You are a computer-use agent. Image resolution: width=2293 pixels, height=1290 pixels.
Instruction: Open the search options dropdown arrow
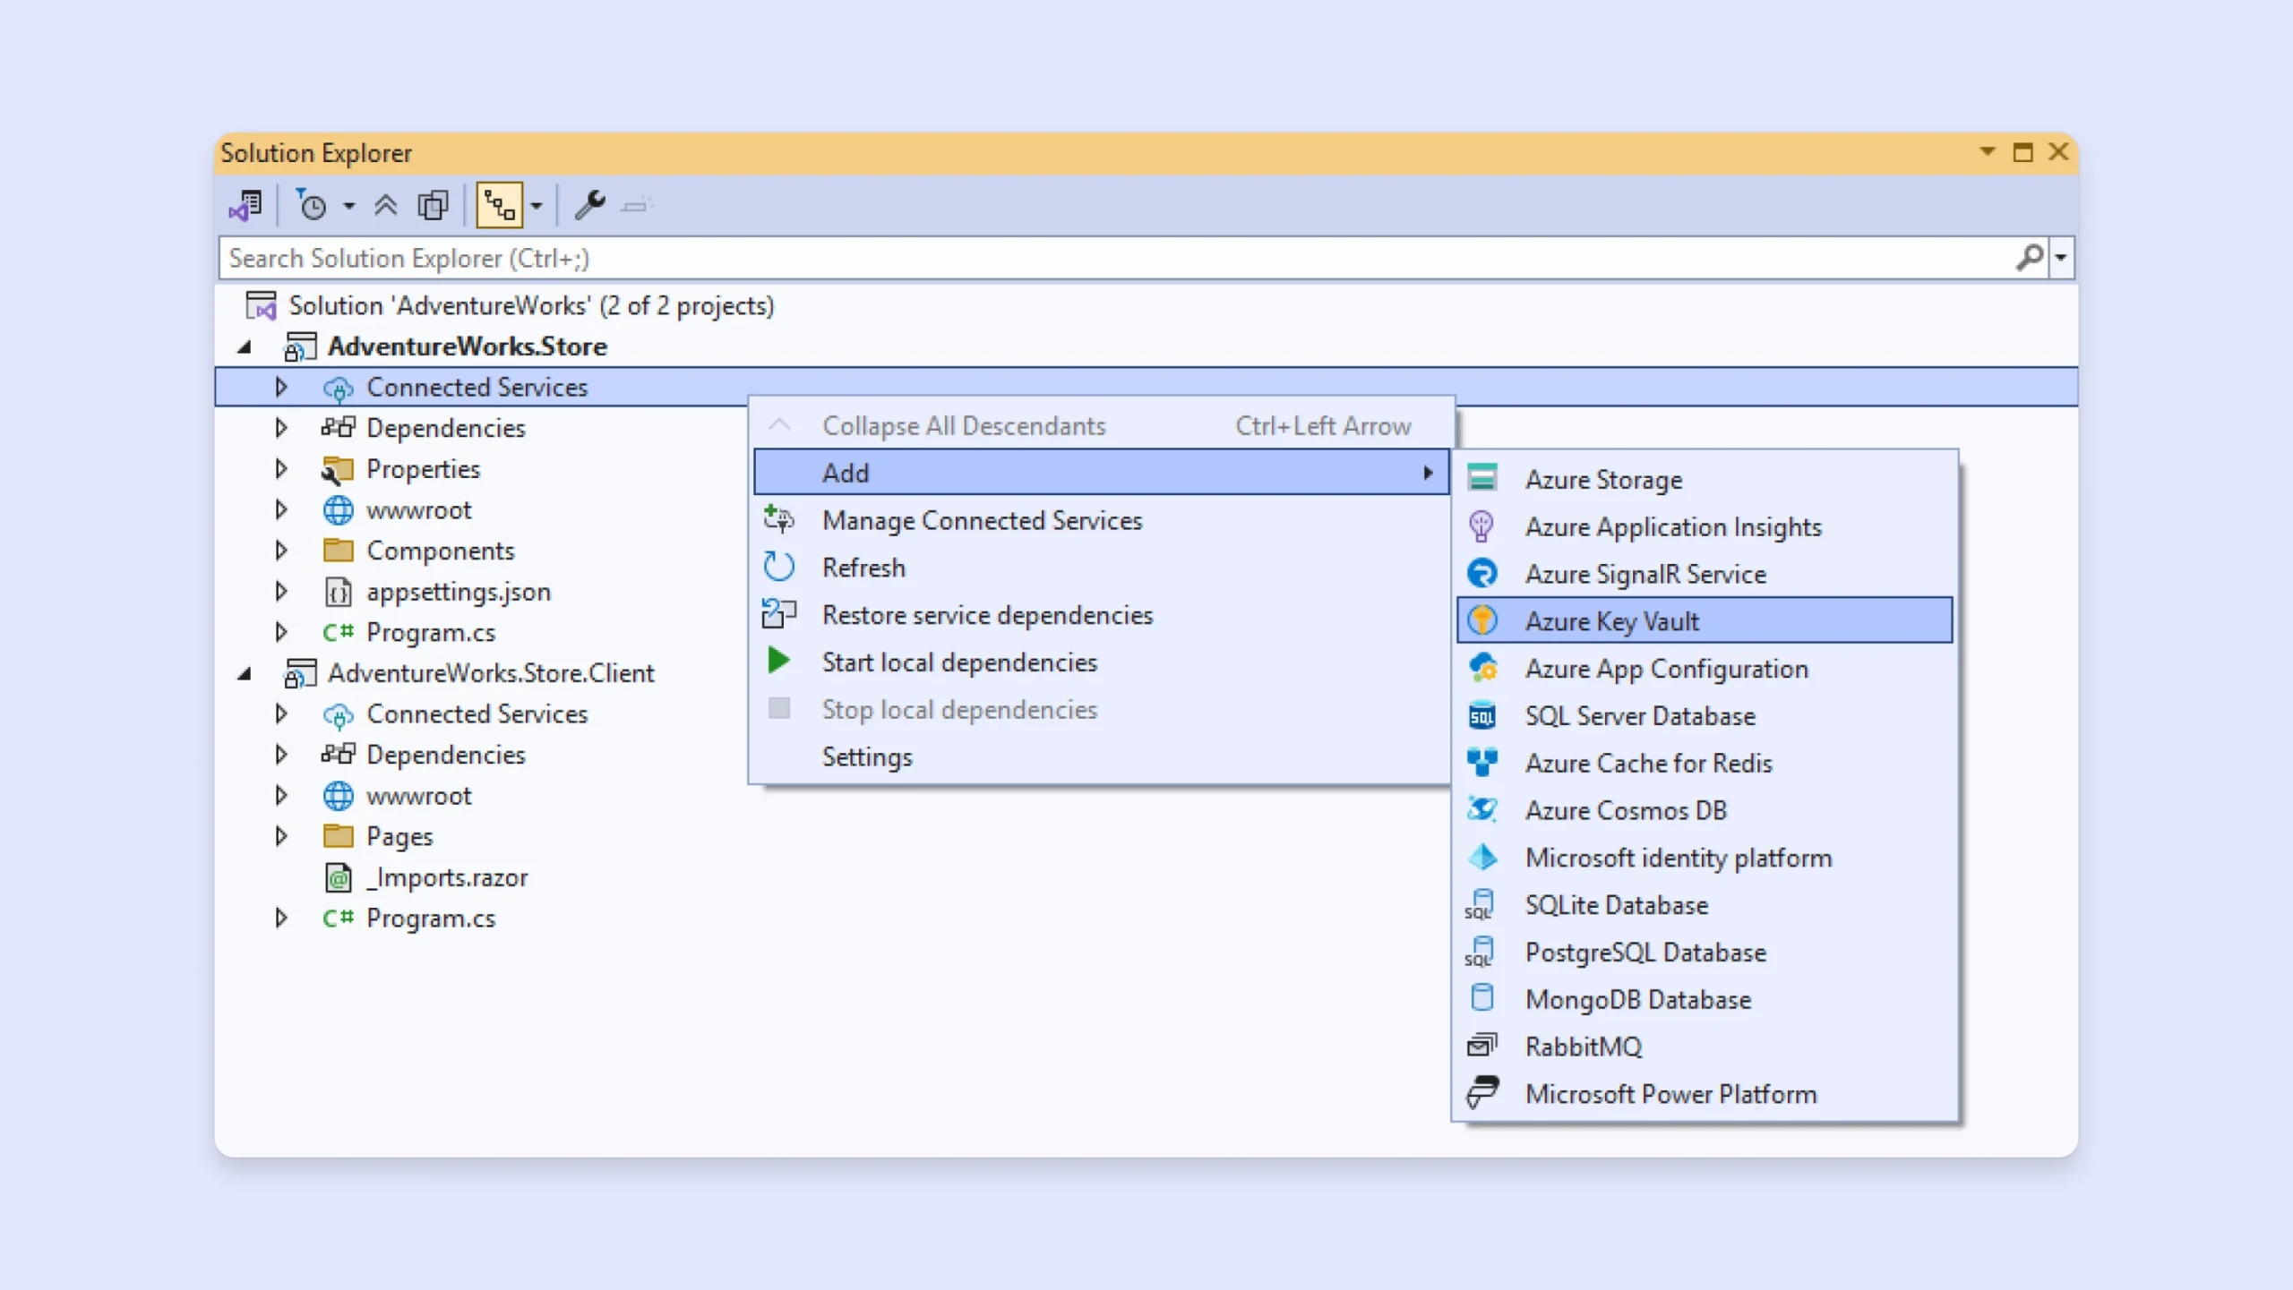point(2061,258)
